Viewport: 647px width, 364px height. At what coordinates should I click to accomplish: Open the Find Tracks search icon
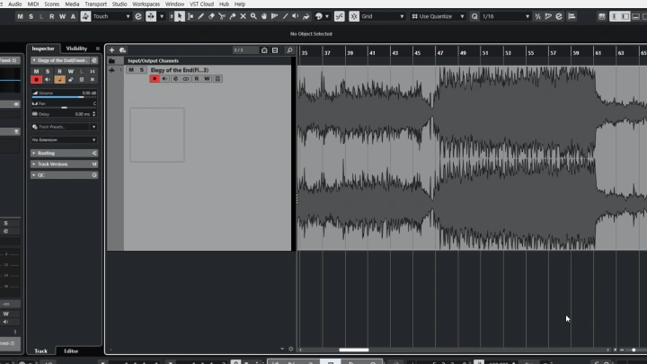pos(289,50)
